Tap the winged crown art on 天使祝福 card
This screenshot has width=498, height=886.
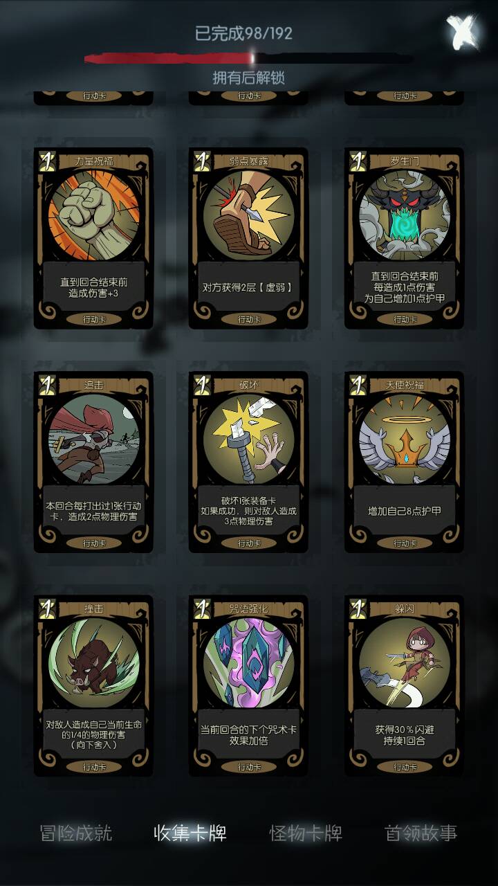click(x=404, y=438)
